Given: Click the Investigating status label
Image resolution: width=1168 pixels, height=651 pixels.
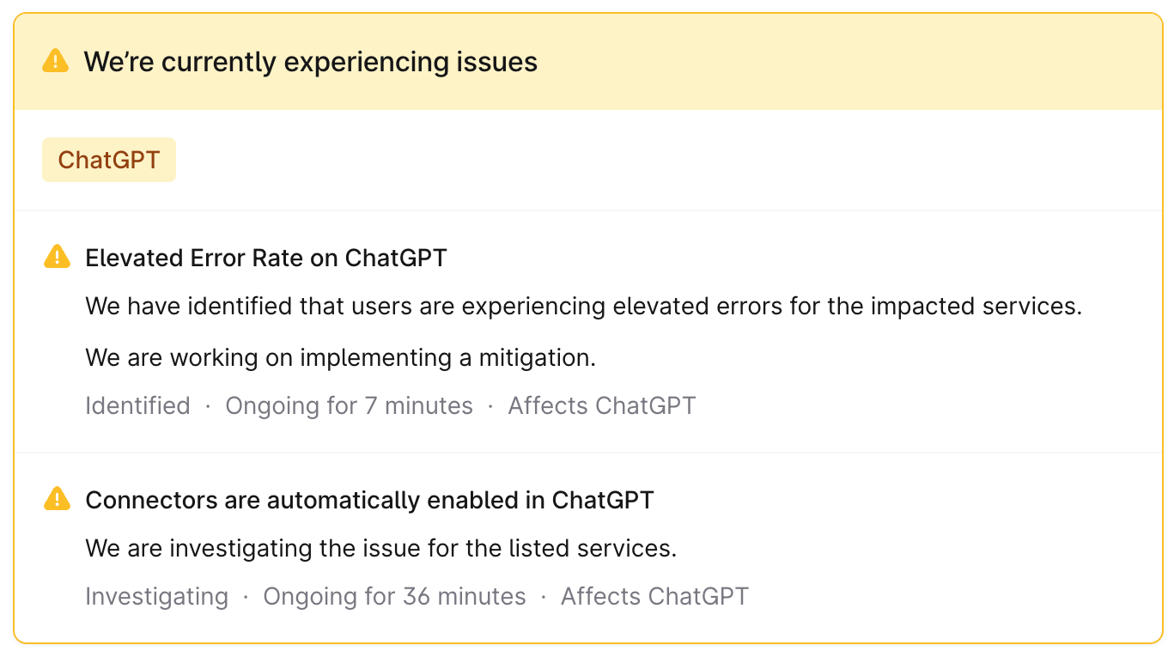Looking at the screenshot, I should click(x=156, y=596).
